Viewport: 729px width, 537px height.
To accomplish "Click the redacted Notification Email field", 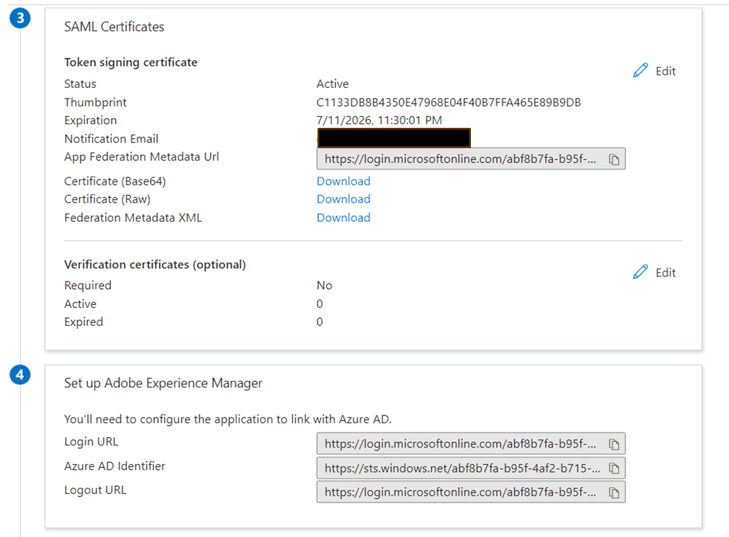I will click(x=394, y=137).
